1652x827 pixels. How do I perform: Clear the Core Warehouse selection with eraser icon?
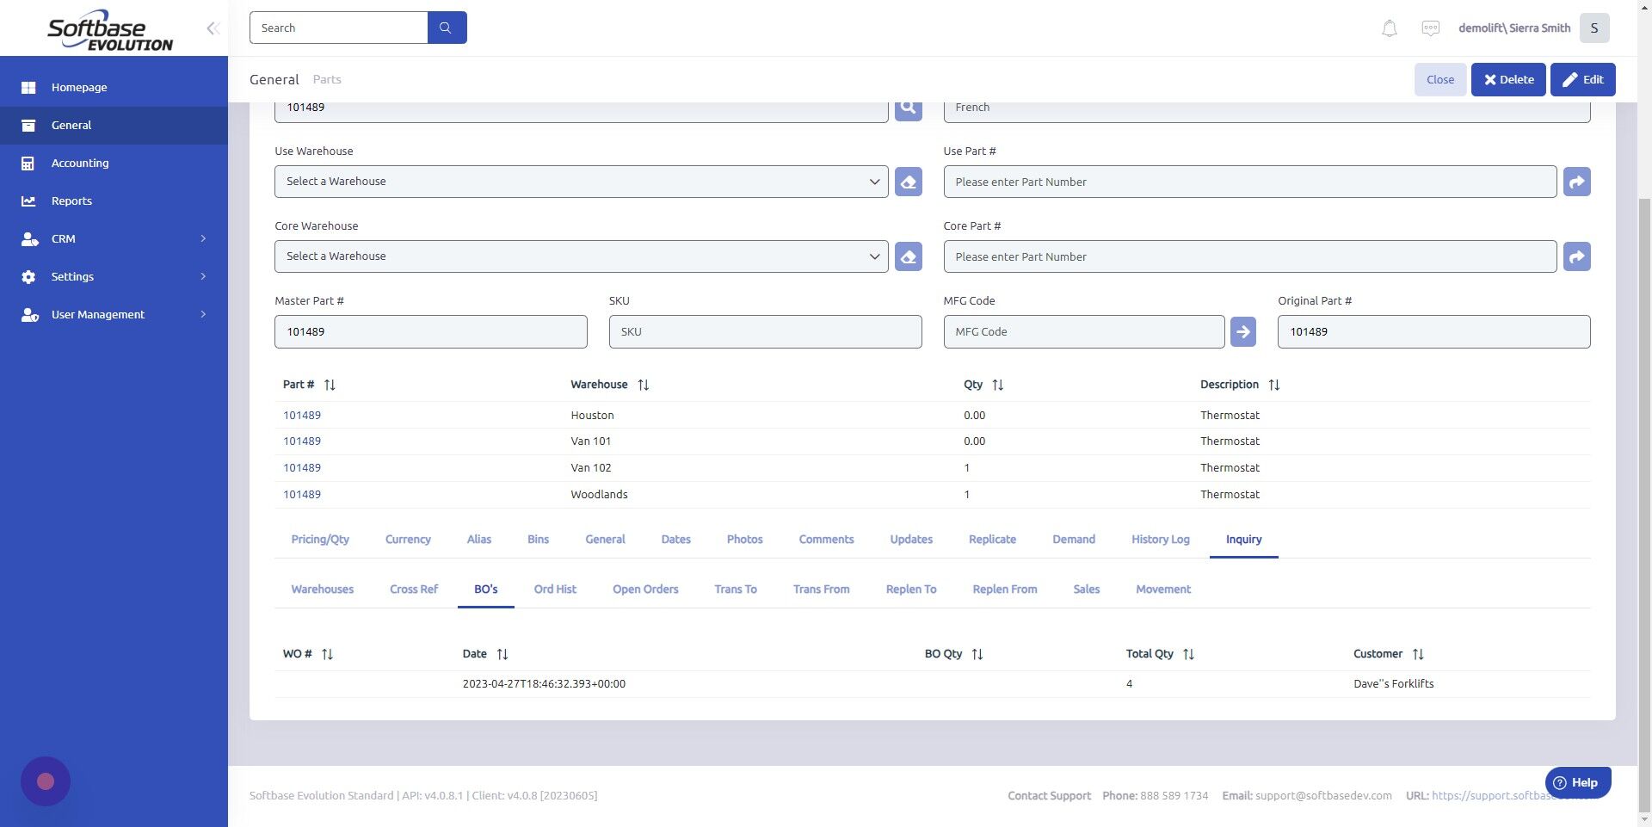point(908,256)
